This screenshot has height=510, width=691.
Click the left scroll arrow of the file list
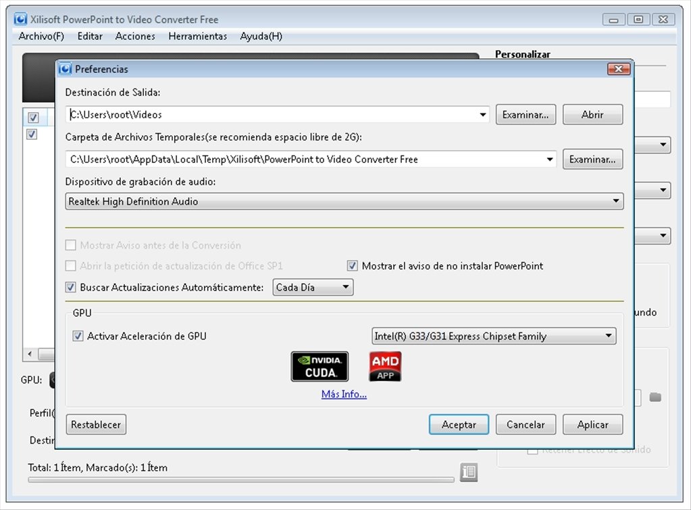[x=30, y=354]
